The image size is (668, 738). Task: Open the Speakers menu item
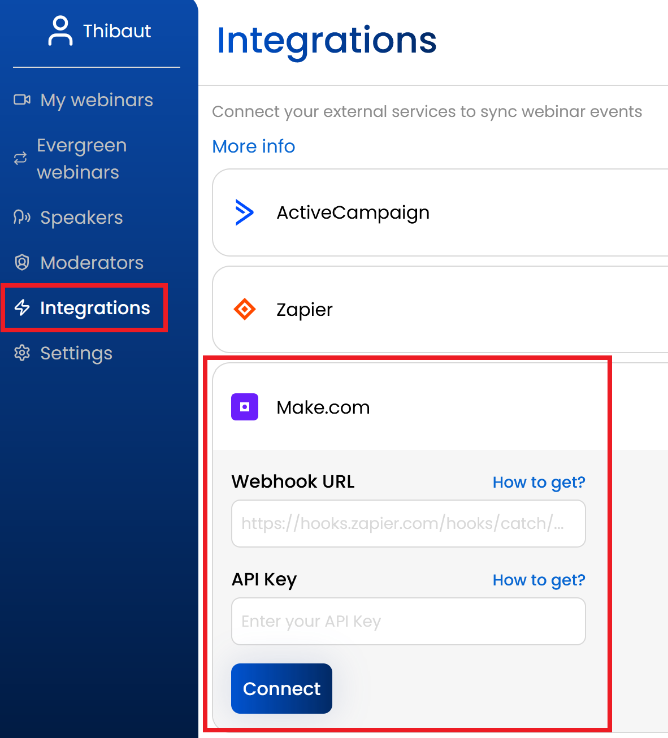(x=81, y=218)
